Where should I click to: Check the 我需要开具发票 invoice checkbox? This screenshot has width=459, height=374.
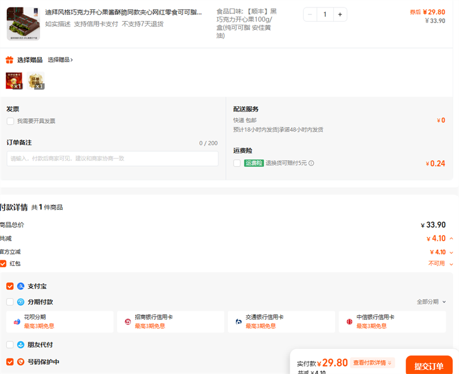pos(10,121)
